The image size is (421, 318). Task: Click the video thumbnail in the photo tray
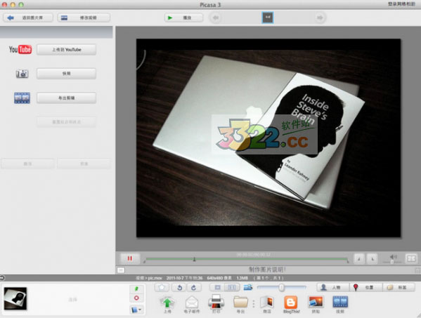tap(15, 298)
